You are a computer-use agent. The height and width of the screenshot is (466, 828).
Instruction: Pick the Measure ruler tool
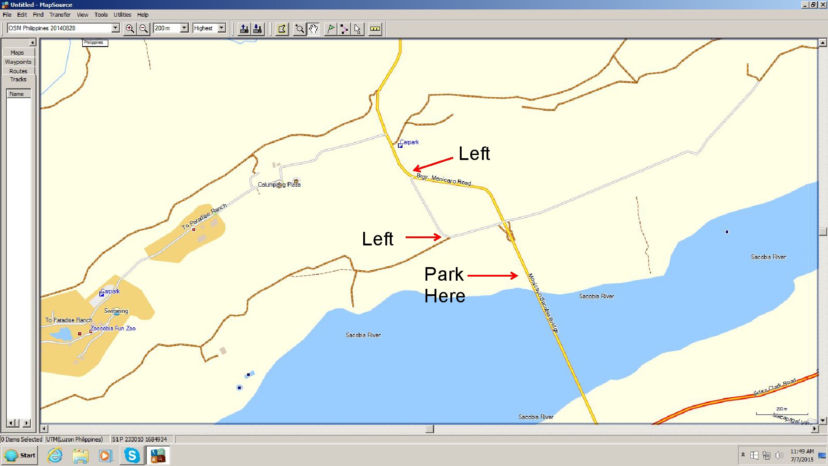pyautogui.click(x=375, y=29)
